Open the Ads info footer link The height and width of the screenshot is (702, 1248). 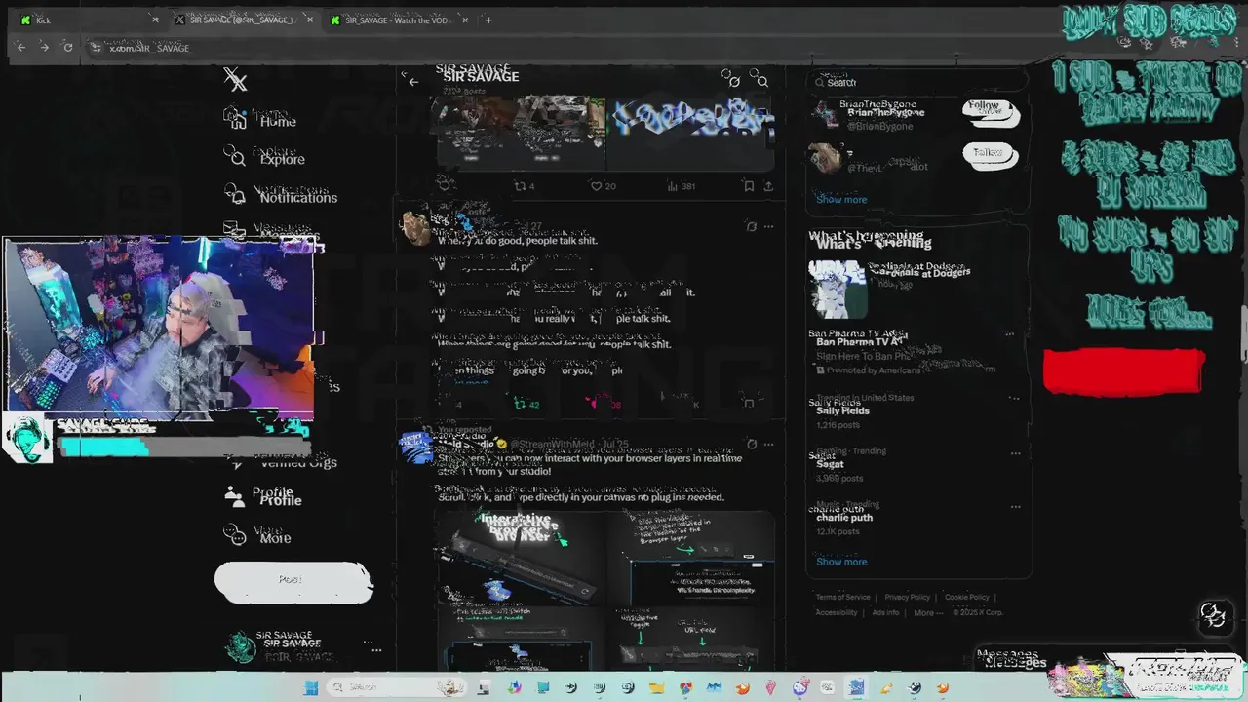pos(885,612)
